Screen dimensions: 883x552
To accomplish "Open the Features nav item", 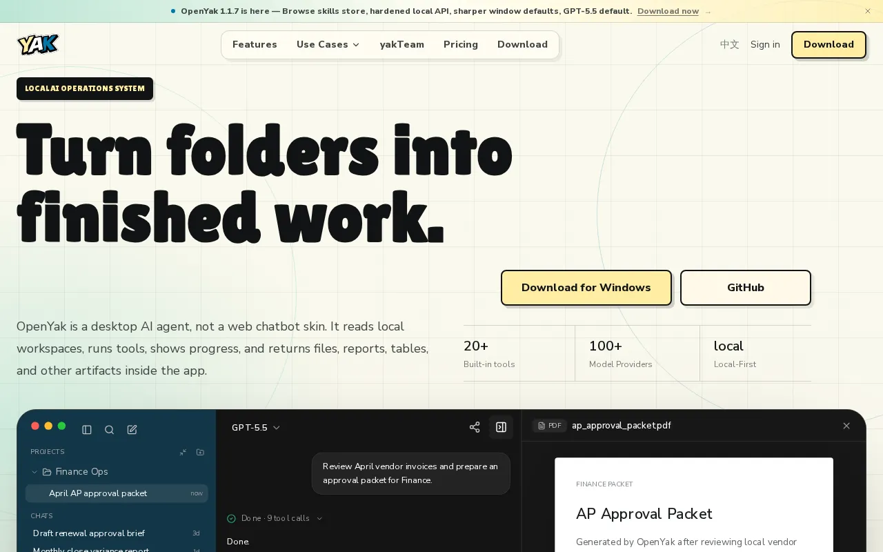I will [x=255, y=44].
